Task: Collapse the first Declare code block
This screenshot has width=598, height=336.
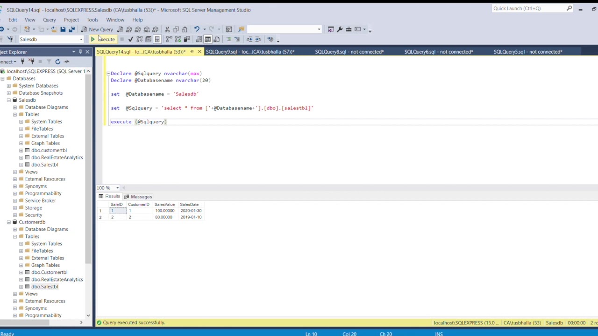Action: 108,73
